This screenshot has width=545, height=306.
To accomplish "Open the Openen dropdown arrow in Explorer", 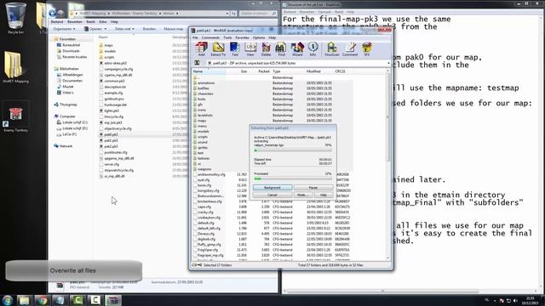I will click(x=106, y=29).
